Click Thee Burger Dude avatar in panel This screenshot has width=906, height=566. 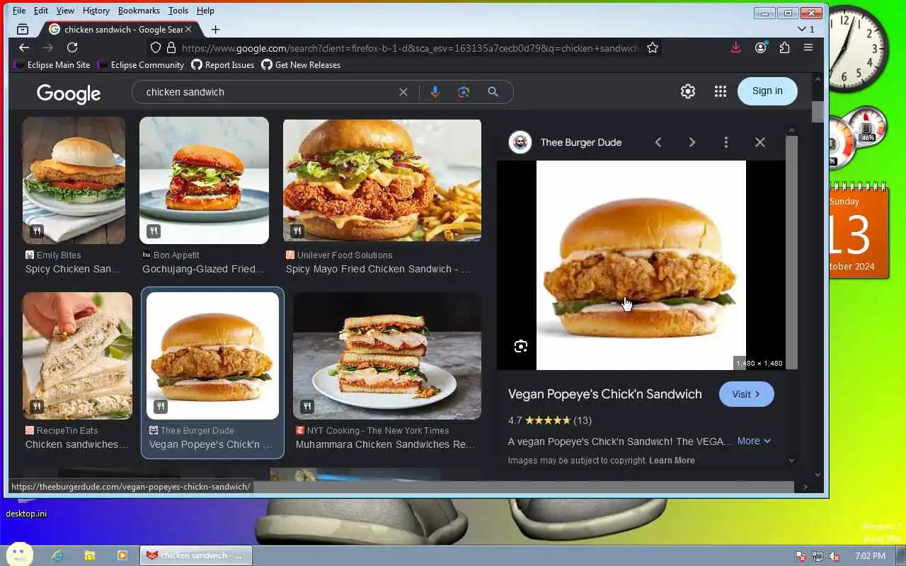pyautogui.click(x=520, y=142)
